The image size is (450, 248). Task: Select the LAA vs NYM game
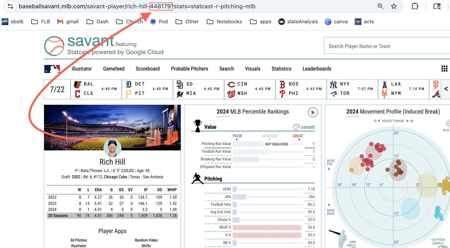(x=404, y=89)
